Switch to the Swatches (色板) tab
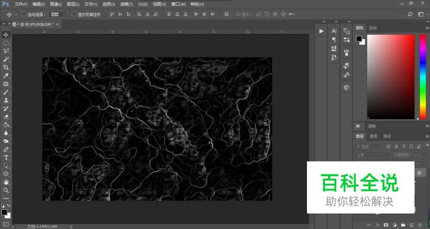Screen dimensions: 430x229 (373, 28)
